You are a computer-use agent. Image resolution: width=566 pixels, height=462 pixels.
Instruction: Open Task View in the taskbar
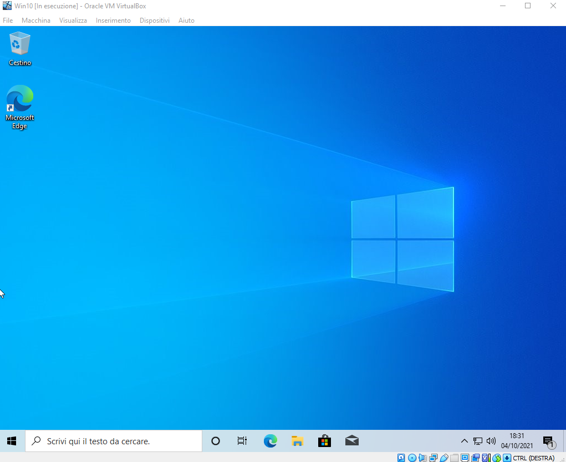click(242, 441)
